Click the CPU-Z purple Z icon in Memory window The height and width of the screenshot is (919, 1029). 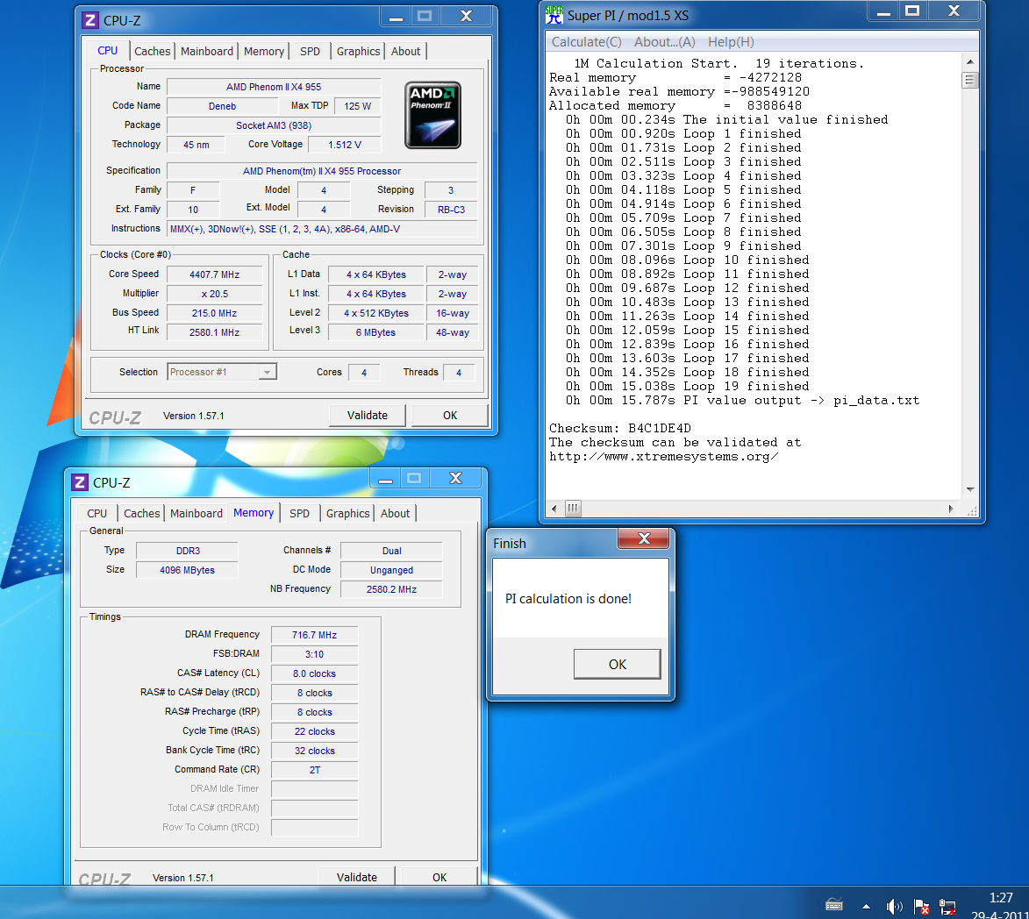coord(80,483)
